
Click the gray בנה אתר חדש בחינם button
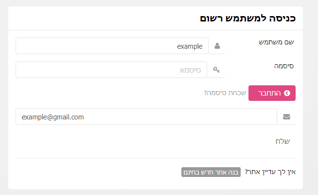point(211,172)
